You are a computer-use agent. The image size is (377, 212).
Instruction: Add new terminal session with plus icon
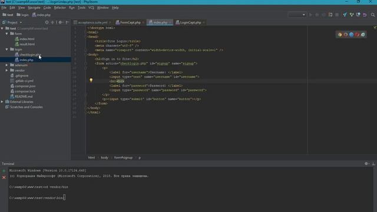4,171
